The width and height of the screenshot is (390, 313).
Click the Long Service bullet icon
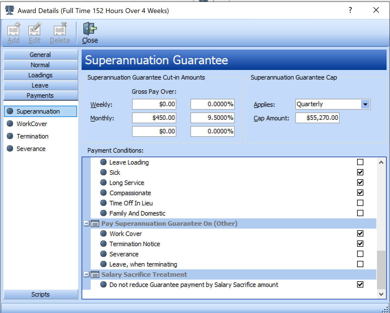click(x=104, y=182)
